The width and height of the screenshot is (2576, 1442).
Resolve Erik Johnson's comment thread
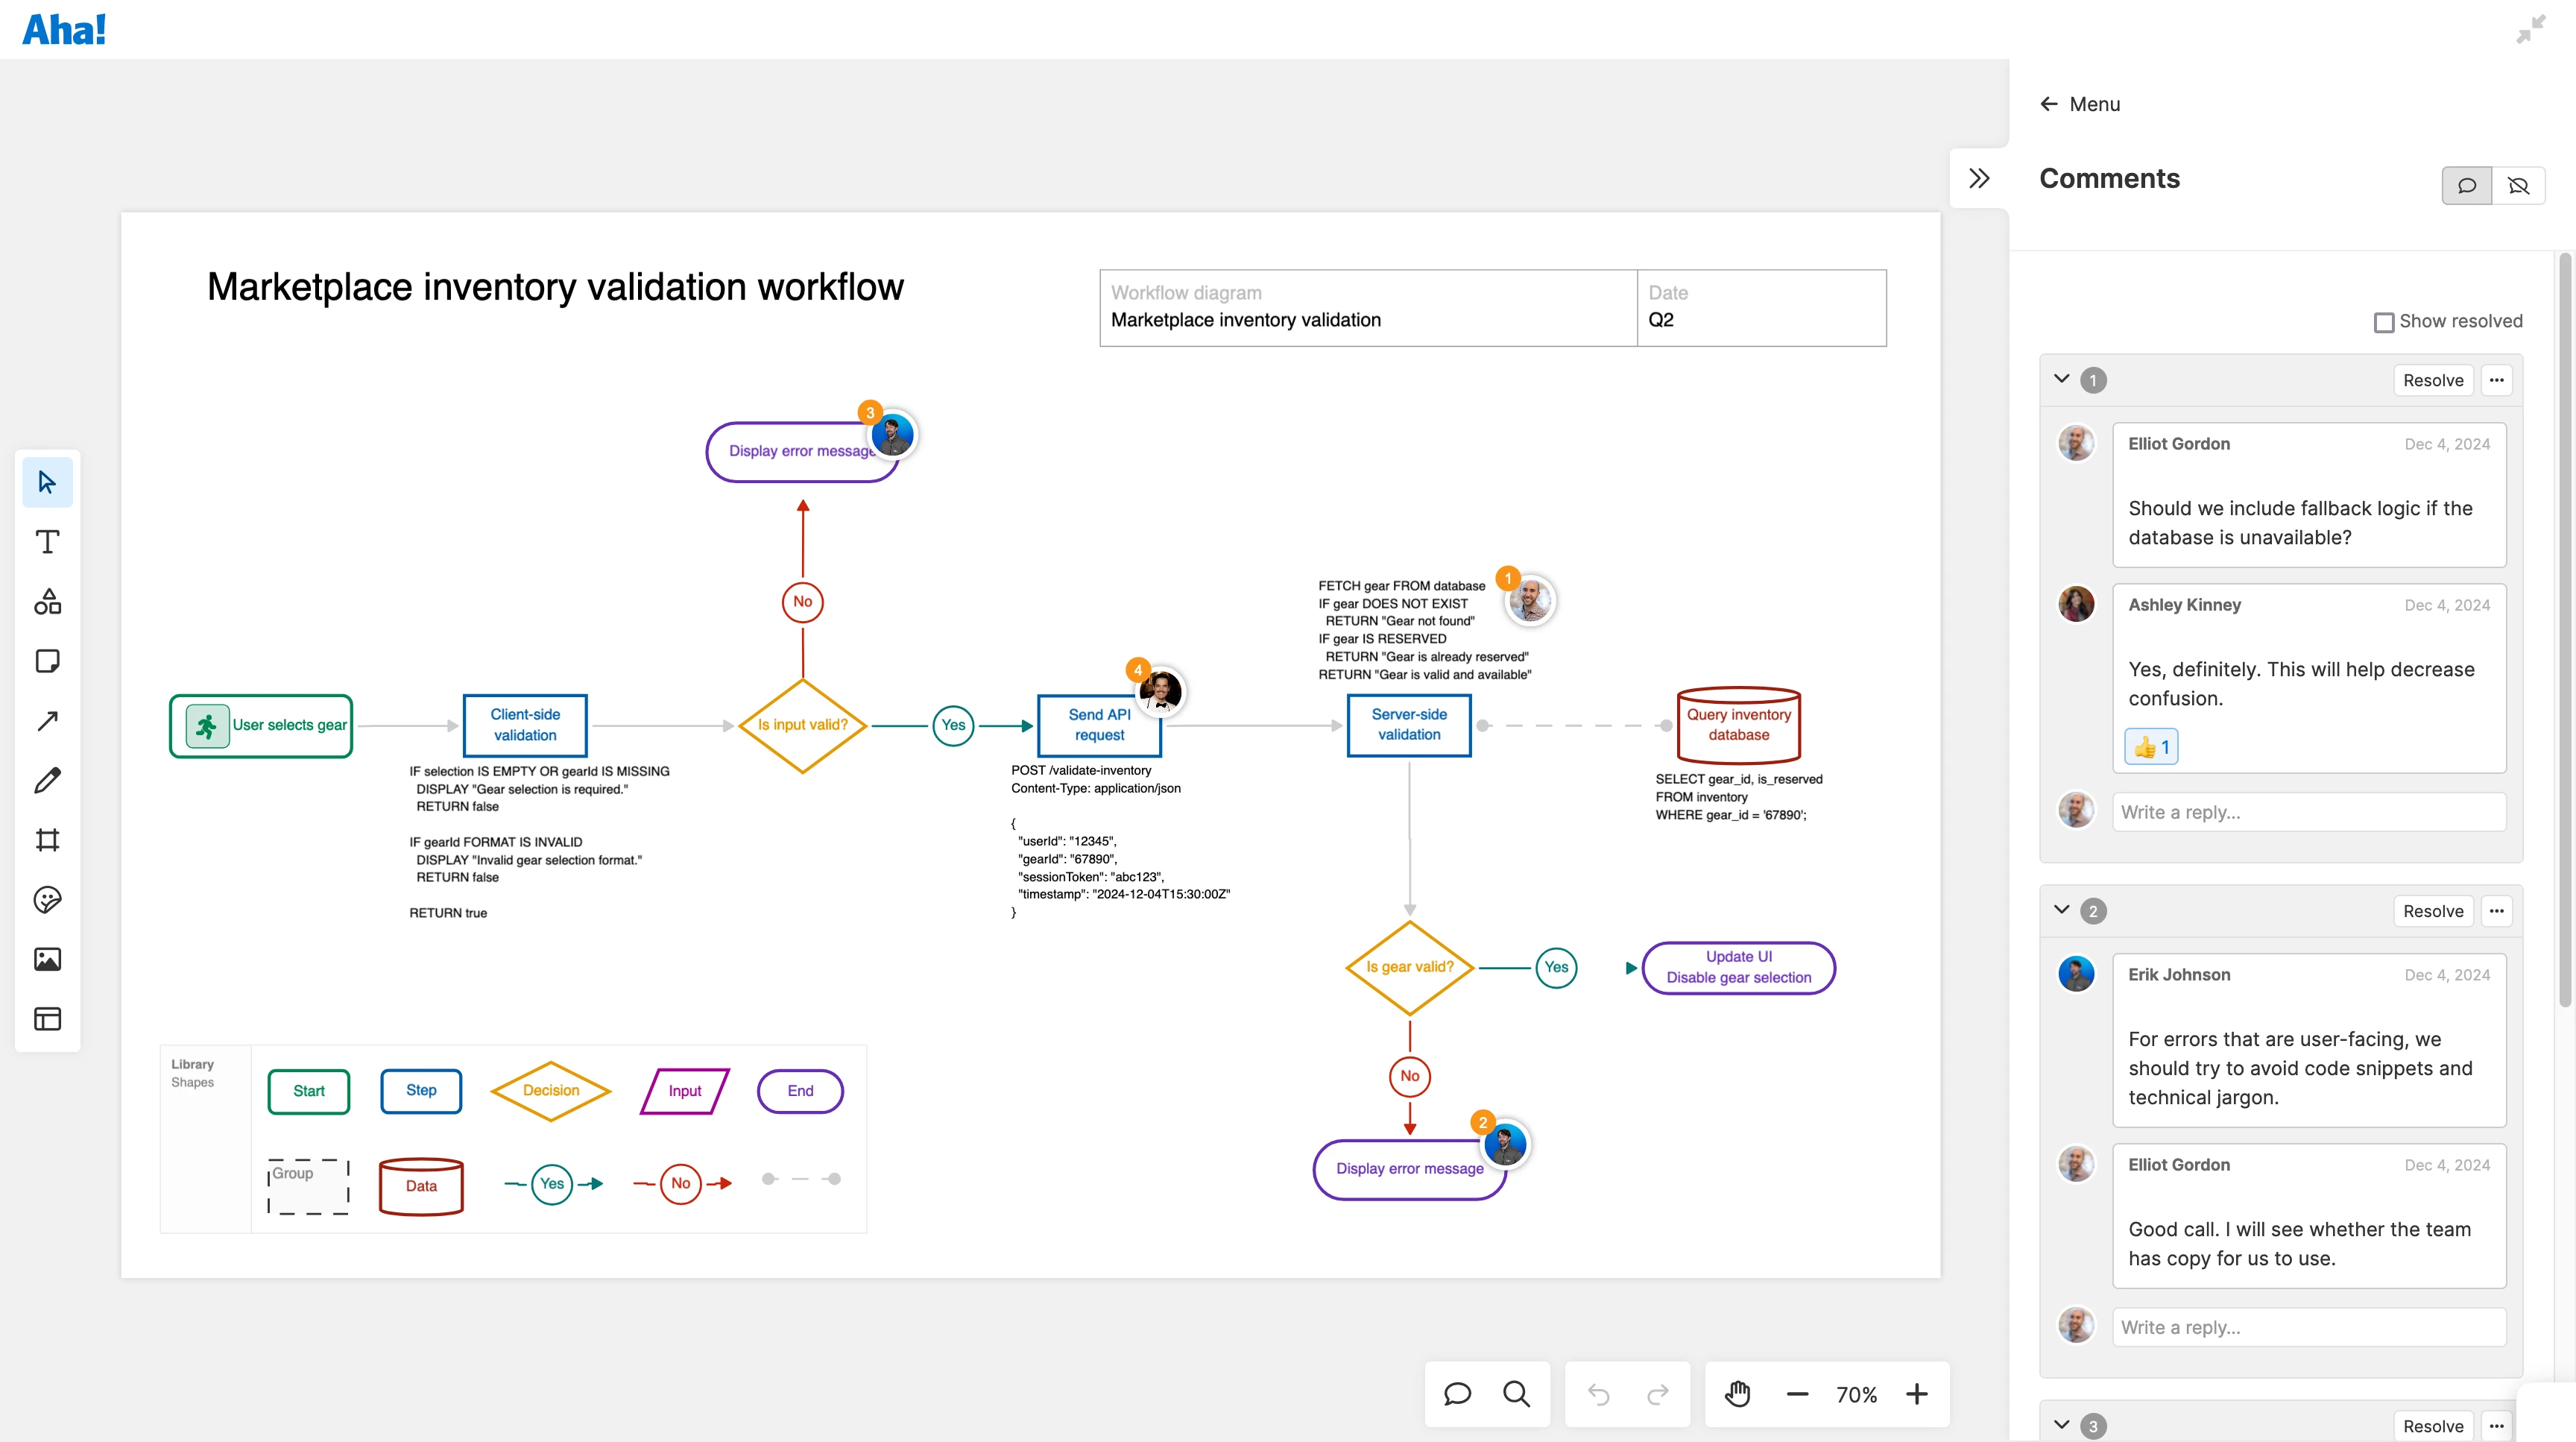2434,911
